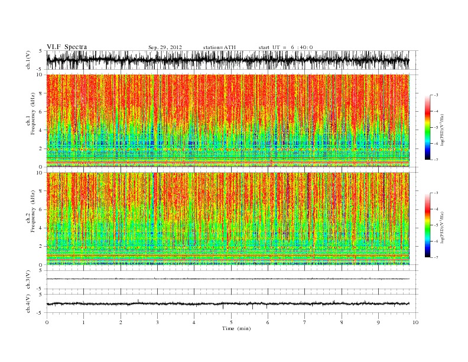Viewport: 468px width, 362px height.
Task: Click the "-5" volt tick on ch.4(V) axis
Action: click(x=40, y=313)
